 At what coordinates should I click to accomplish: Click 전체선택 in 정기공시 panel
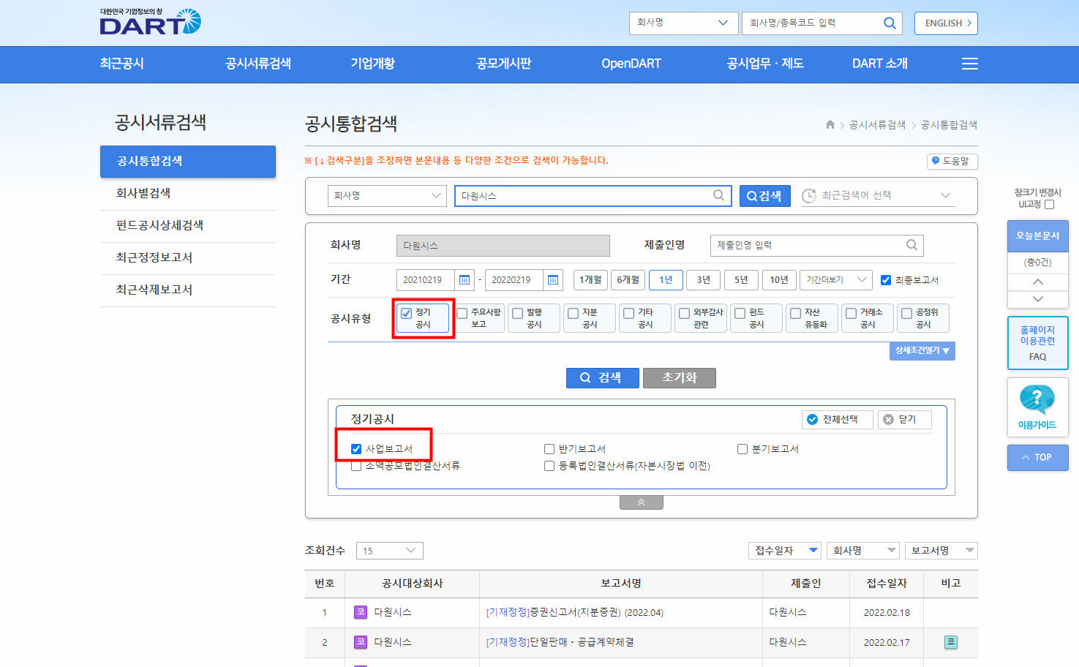coord(838,419)
